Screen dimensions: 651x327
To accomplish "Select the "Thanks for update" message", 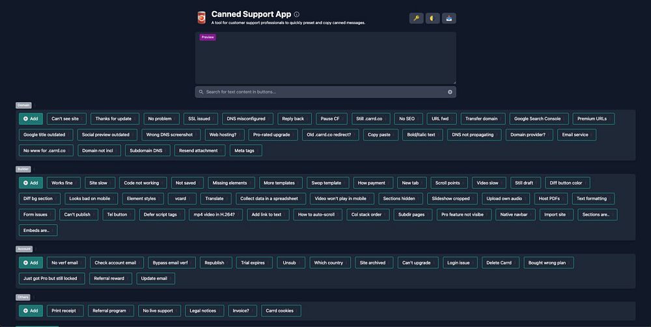I will point(115,119).
